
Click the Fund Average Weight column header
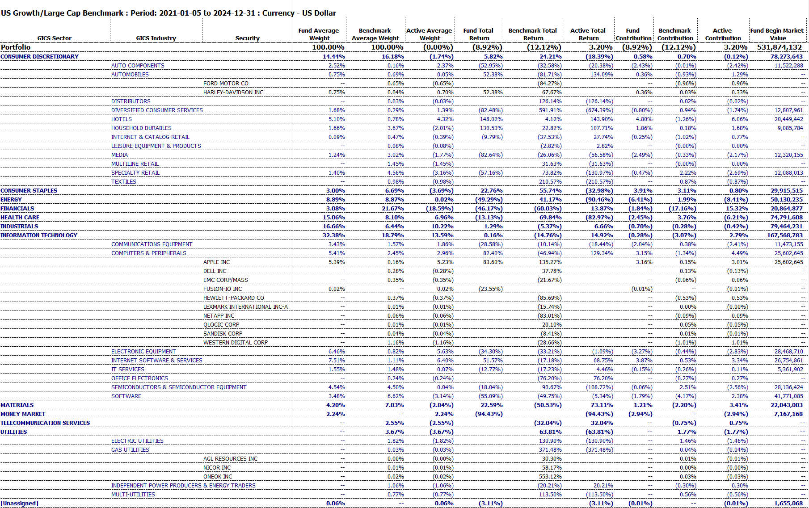click(x=319, y=34)
